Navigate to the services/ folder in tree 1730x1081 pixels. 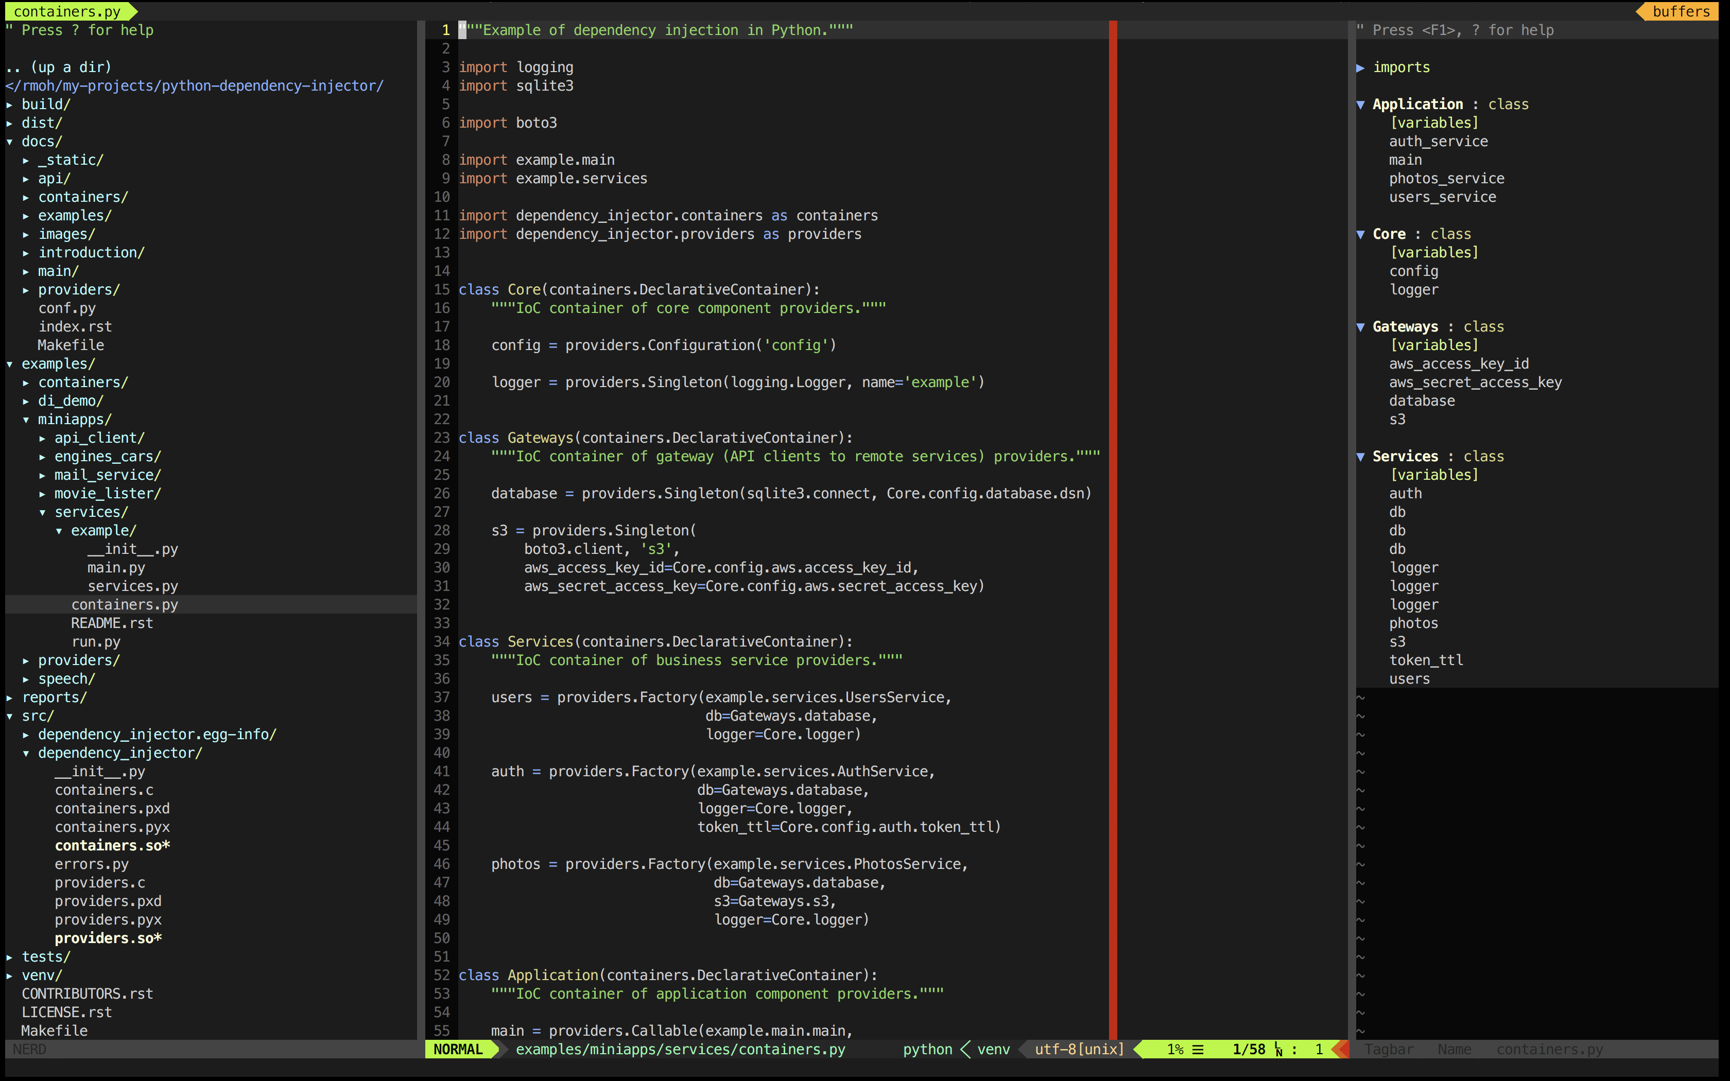coord(93,512)
